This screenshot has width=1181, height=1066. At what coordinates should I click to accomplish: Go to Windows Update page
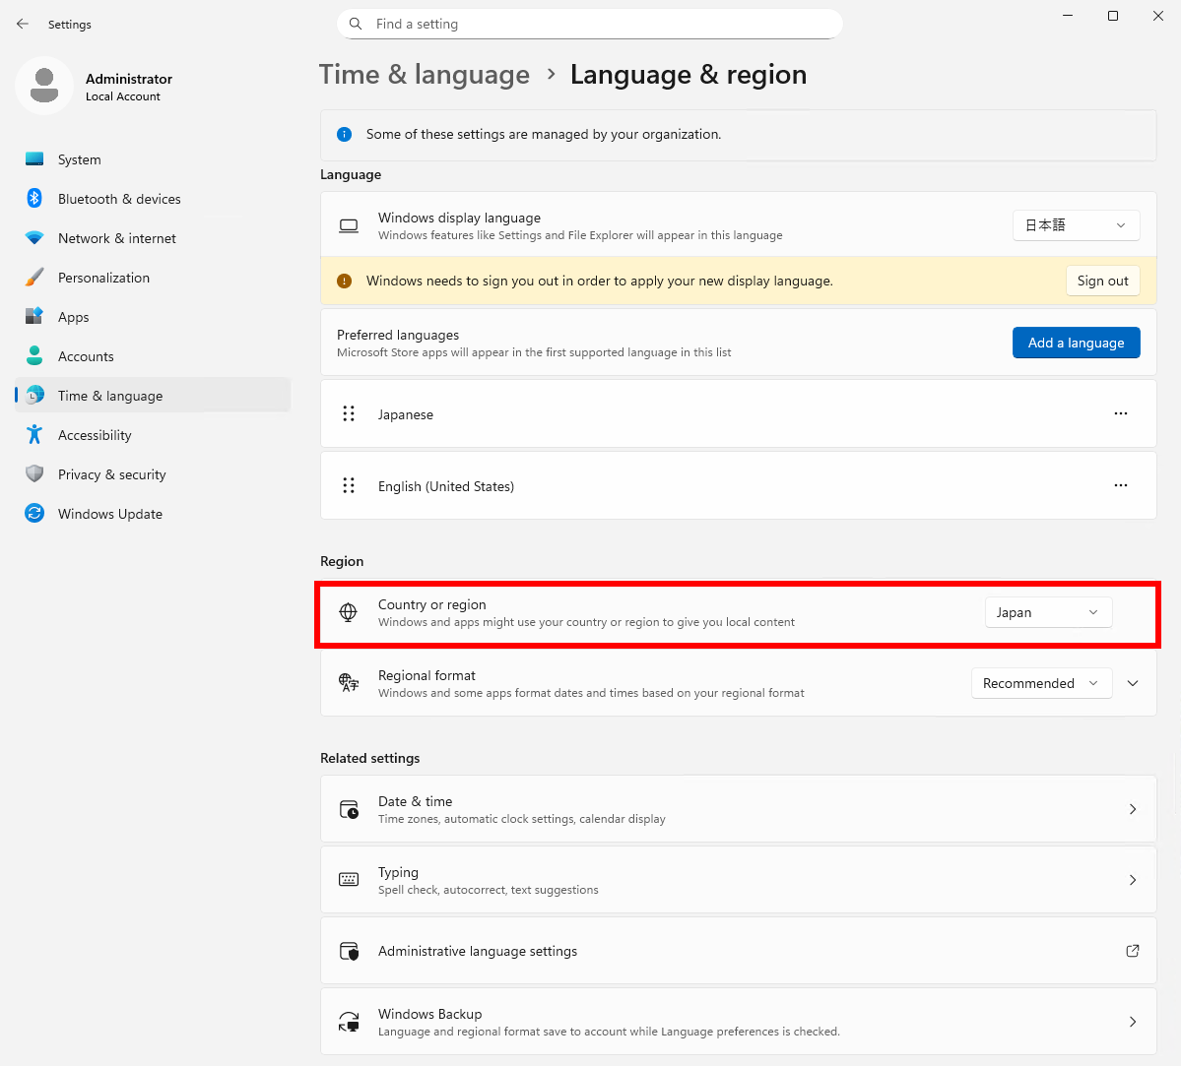click(x=153, y=514)
